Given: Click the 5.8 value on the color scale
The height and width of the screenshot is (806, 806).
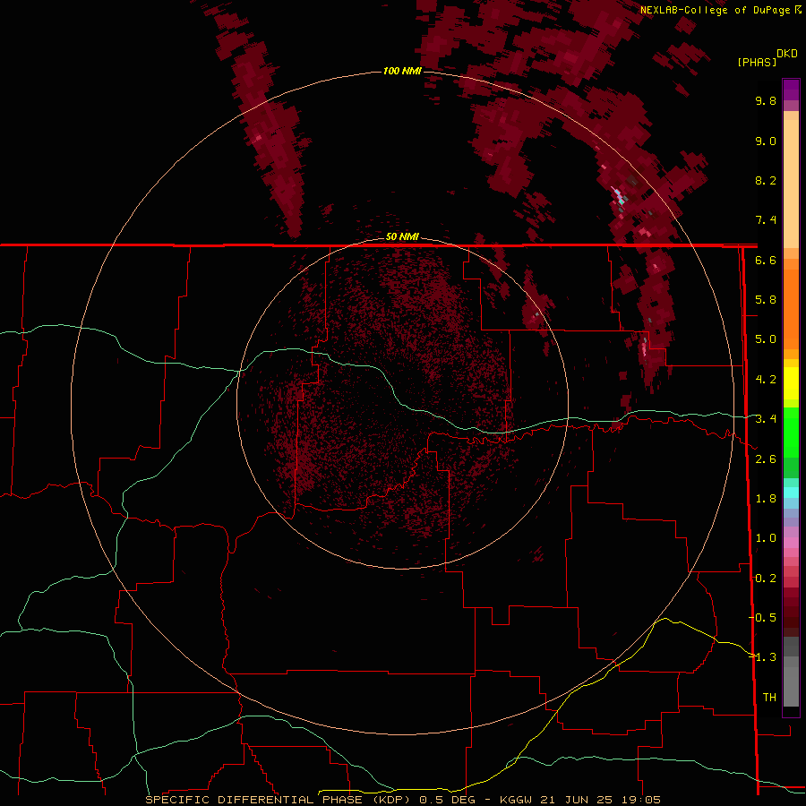Looking at the screenshot, I should pos(766,300).
